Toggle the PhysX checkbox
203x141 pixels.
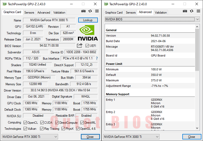[63, 128]
